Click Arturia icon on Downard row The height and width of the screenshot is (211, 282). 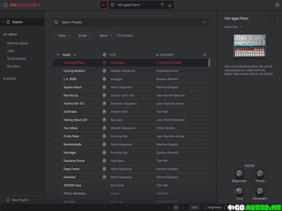pos(104,177)
